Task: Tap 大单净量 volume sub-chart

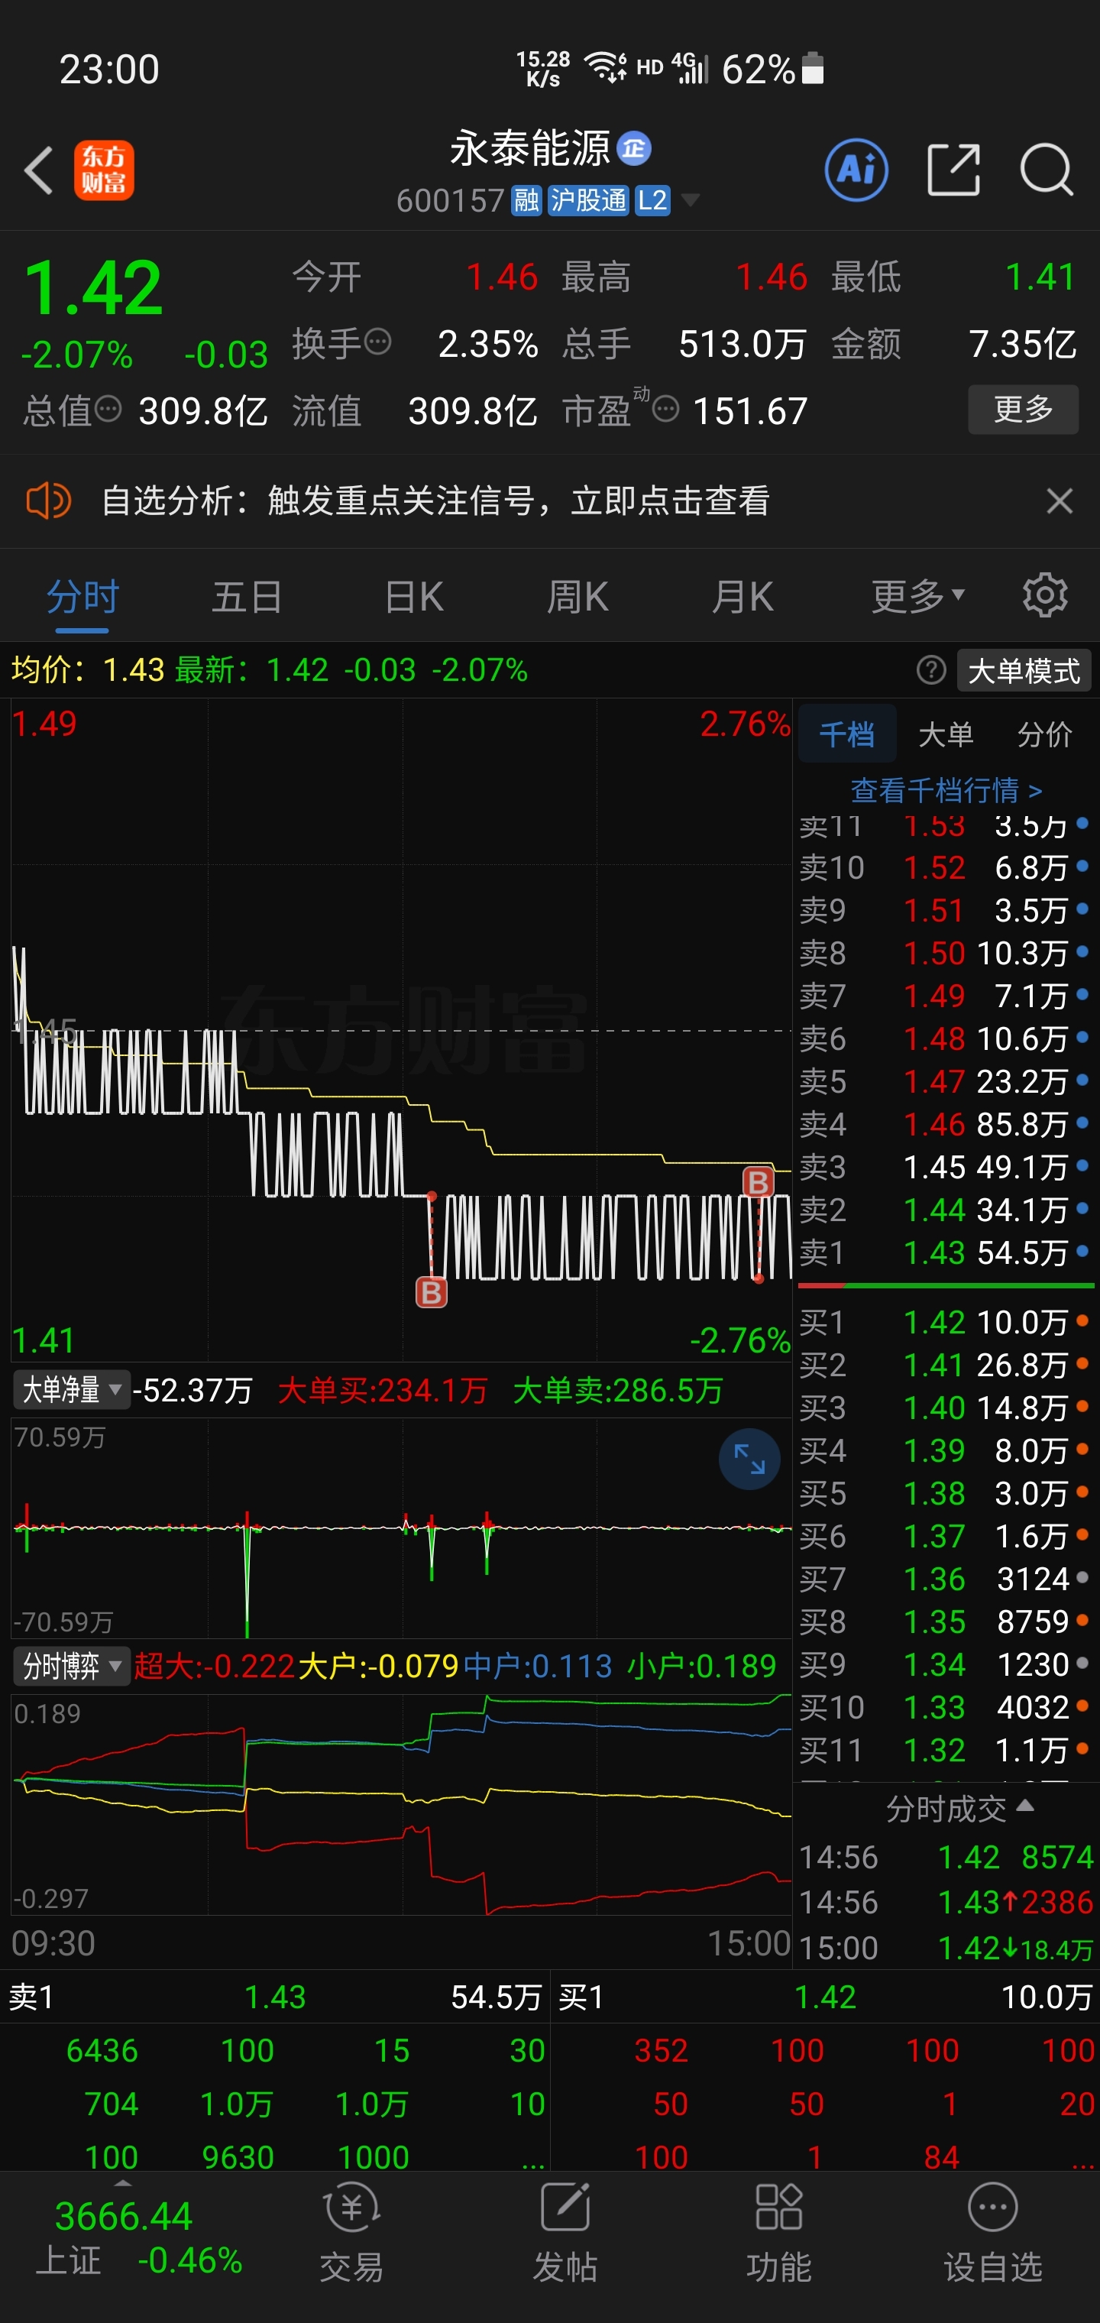Action: coord(401,1528)
